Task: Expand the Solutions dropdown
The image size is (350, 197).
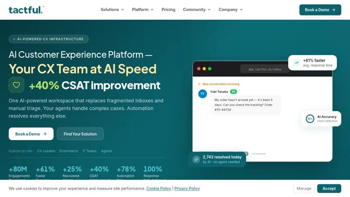Action: pyautogui.click(x=112, y=10)
